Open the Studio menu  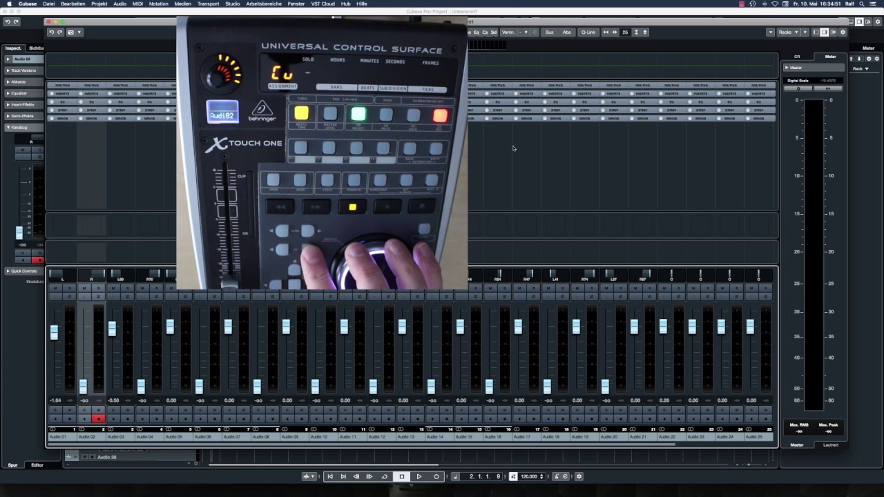(x=233, y=3)
